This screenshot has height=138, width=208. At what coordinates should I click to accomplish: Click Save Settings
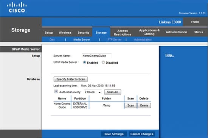tap(114, 134)
